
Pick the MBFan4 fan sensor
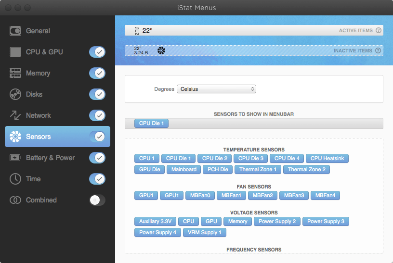[325, 195]
